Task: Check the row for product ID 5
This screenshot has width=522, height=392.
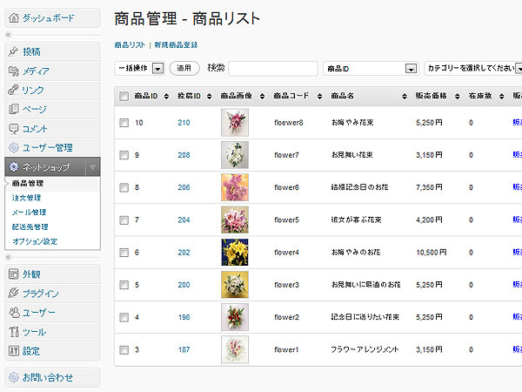Action: coord(124,285)
